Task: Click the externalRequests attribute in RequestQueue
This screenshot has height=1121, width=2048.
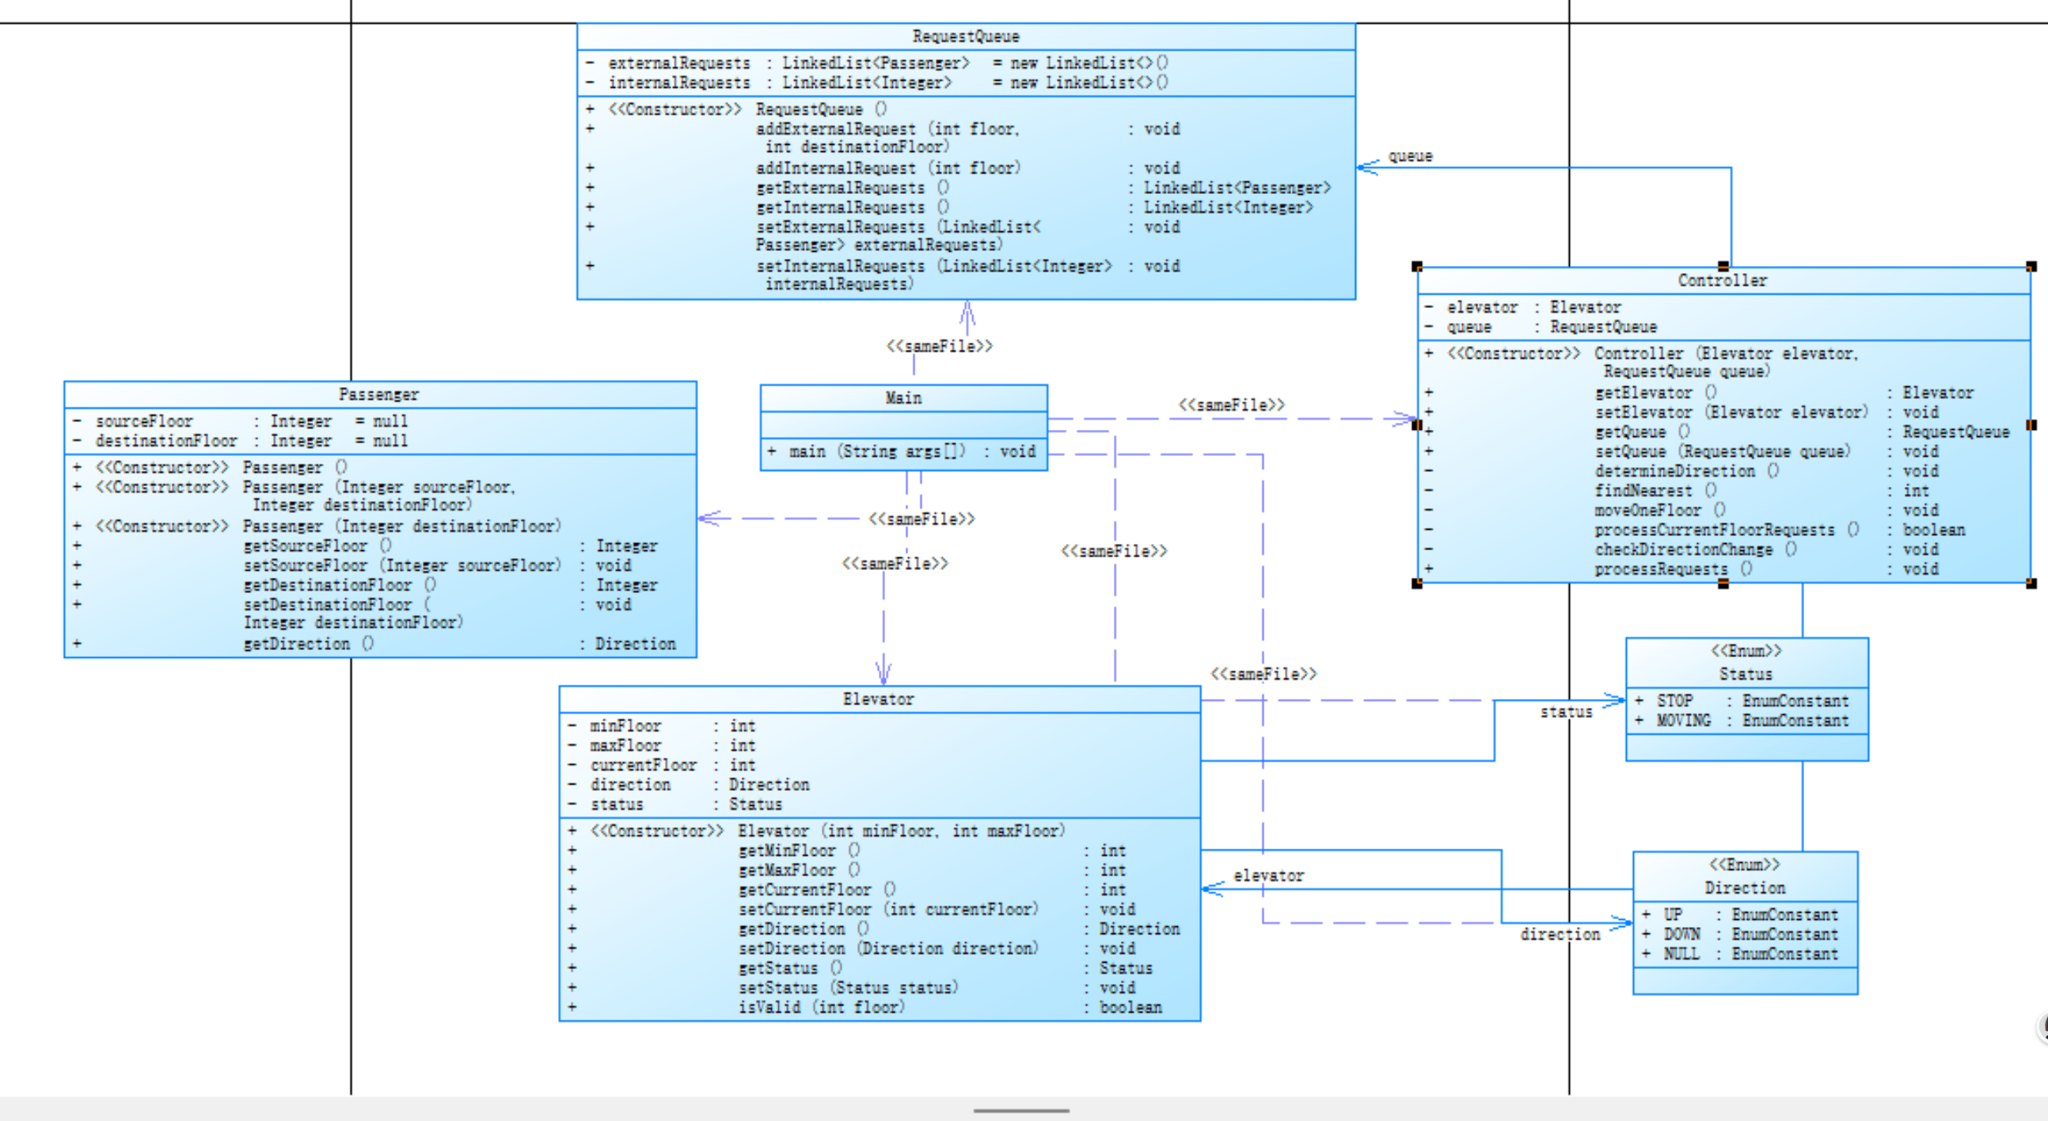Action: point(678,63)
